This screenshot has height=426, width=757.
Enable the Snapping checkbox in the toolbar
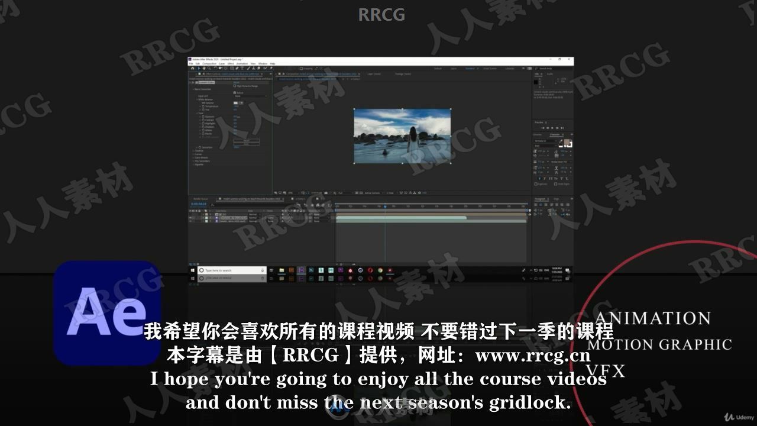click(301, 68)
